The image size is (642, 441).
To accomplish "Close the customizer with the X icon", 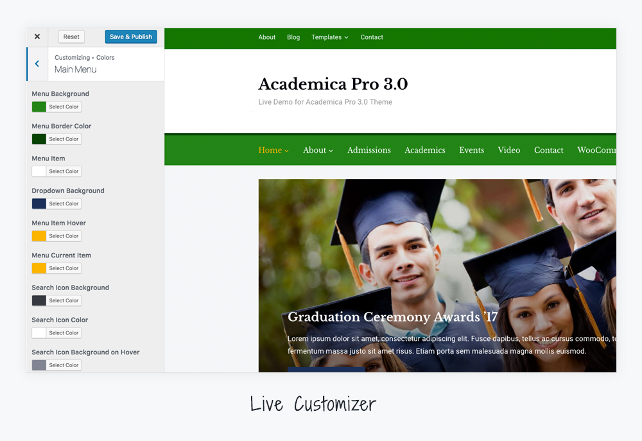I will pos(37,37).
